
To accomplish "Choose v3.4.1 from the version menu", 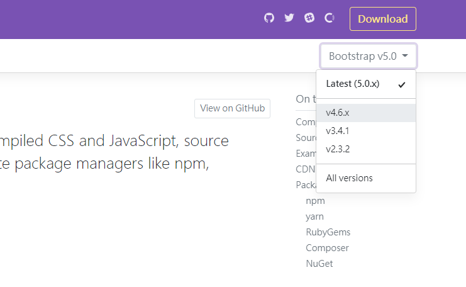I will click(338, 132).
